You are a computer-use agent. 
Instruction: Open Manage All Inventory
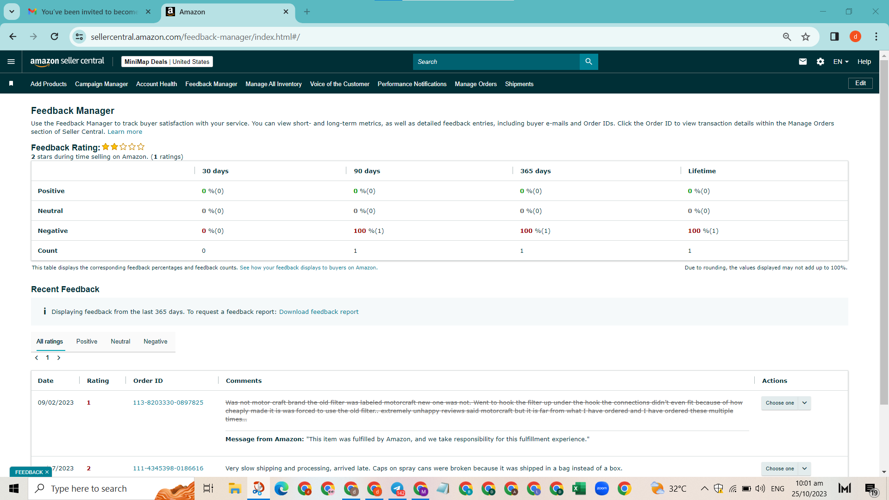click(x=274, y=84)
